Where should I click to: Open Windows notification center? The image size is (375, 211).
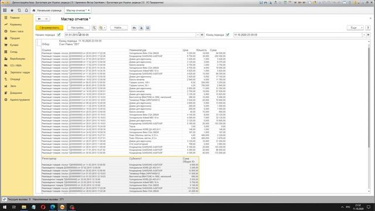point(369,207)
